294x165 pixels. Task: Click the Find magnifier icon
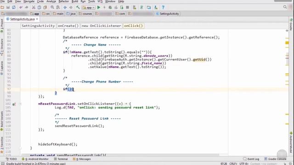tap(52, 7)
